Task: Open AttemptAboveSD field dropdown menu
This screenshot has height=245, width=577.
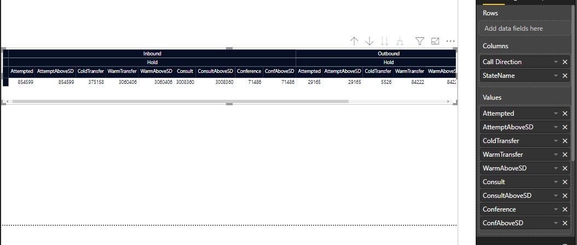Action: coord(556,127)
